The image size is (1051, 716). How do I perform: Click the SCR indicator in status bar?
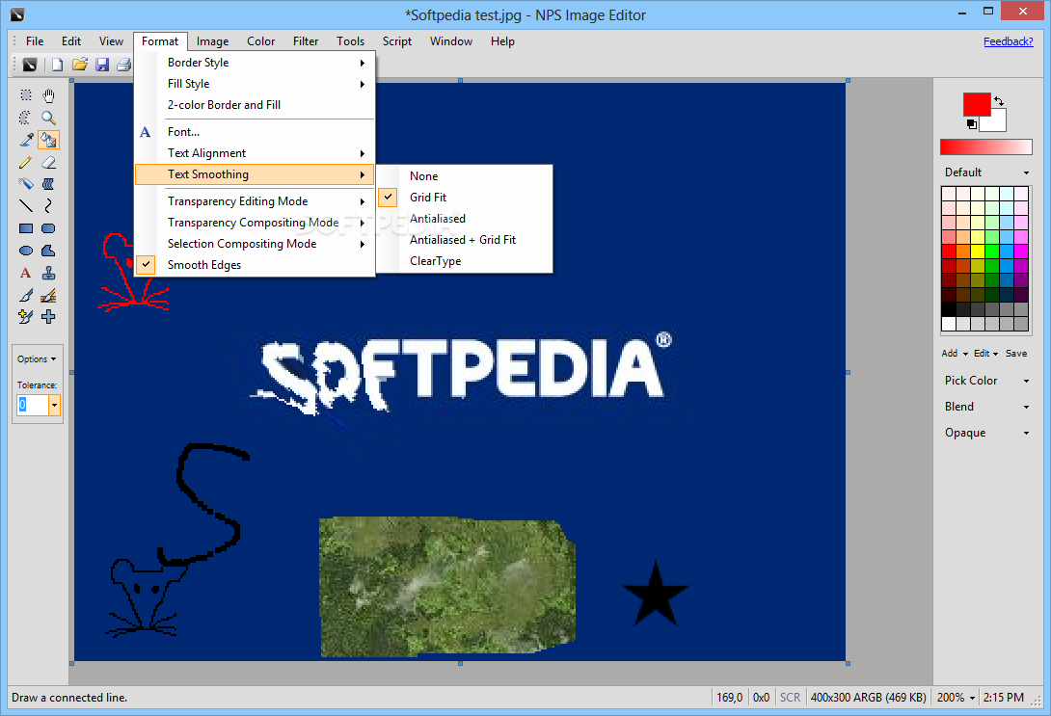791,698
